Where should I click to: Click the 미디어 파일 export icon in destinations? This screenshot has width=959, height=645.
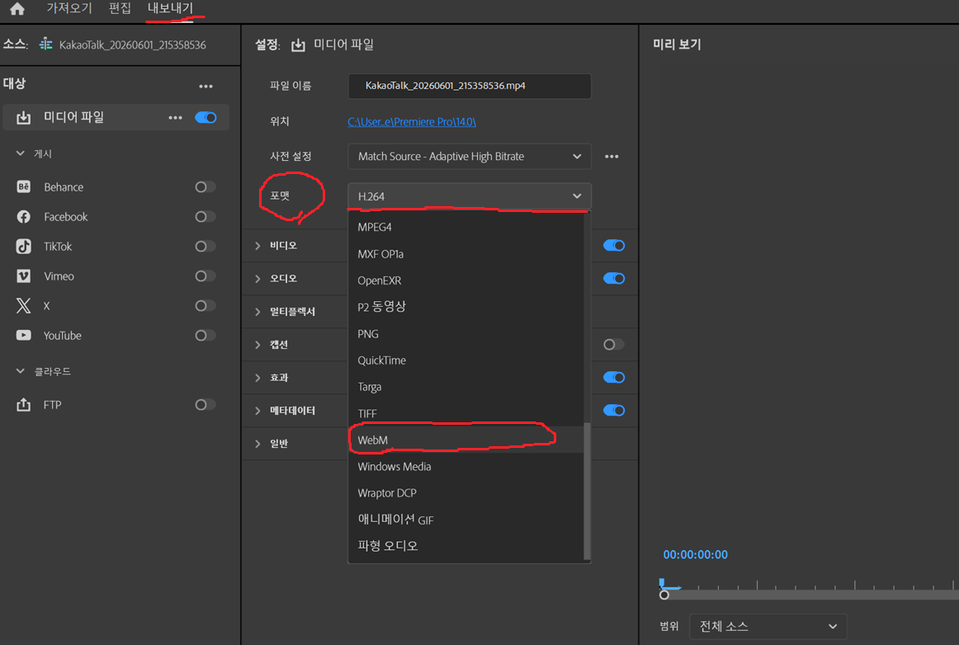[x=23, y=117]
